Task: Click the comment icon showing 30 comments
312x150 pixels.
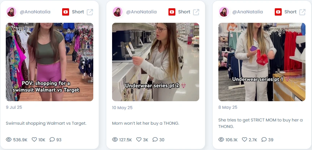Action: pyautogui.click(x=155, y=140)
